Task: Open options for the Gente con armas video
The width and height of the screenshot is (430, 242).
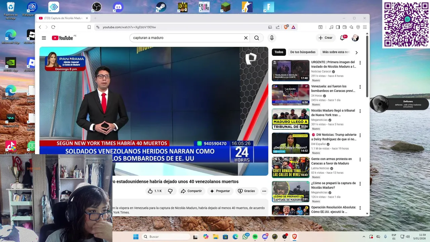Action: [360, 160]
